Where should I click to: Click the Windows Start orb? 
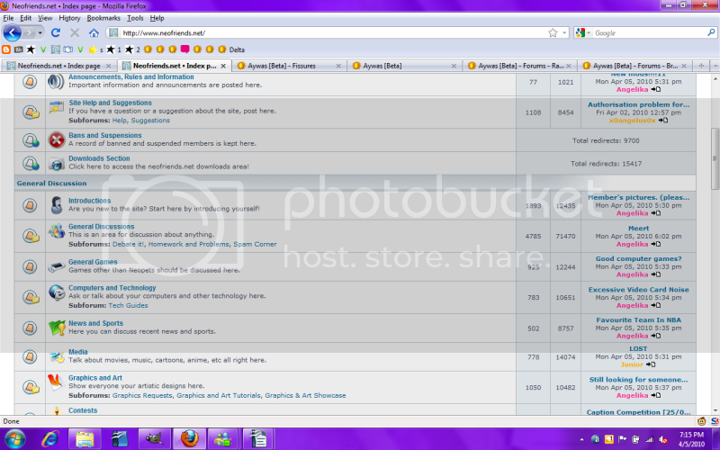(15, 438)
